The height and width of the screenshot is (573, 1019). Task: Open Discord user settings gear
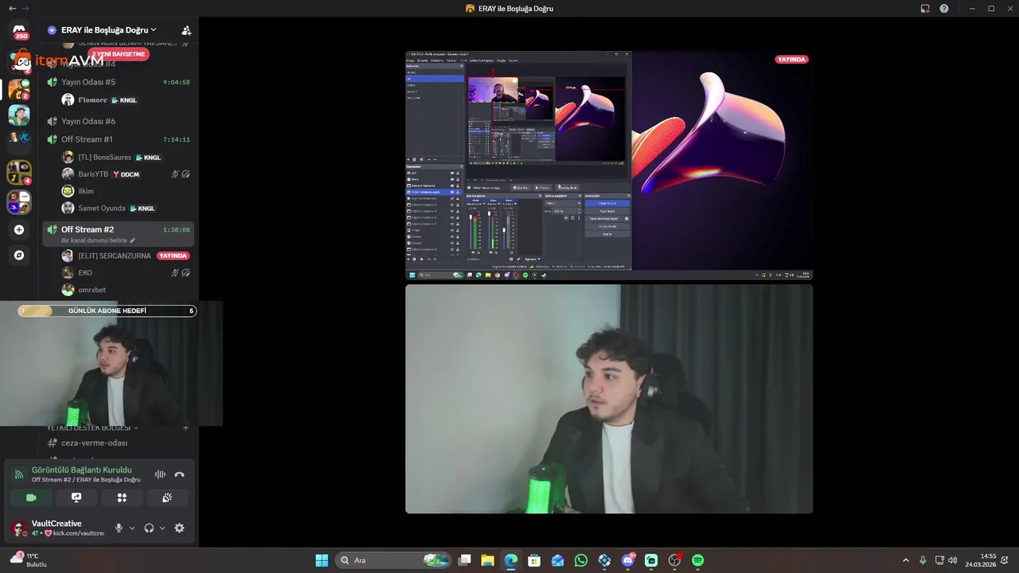[179, 528]
